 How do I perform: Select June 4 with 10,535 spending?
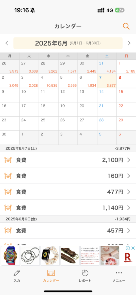tap(48, 81)
